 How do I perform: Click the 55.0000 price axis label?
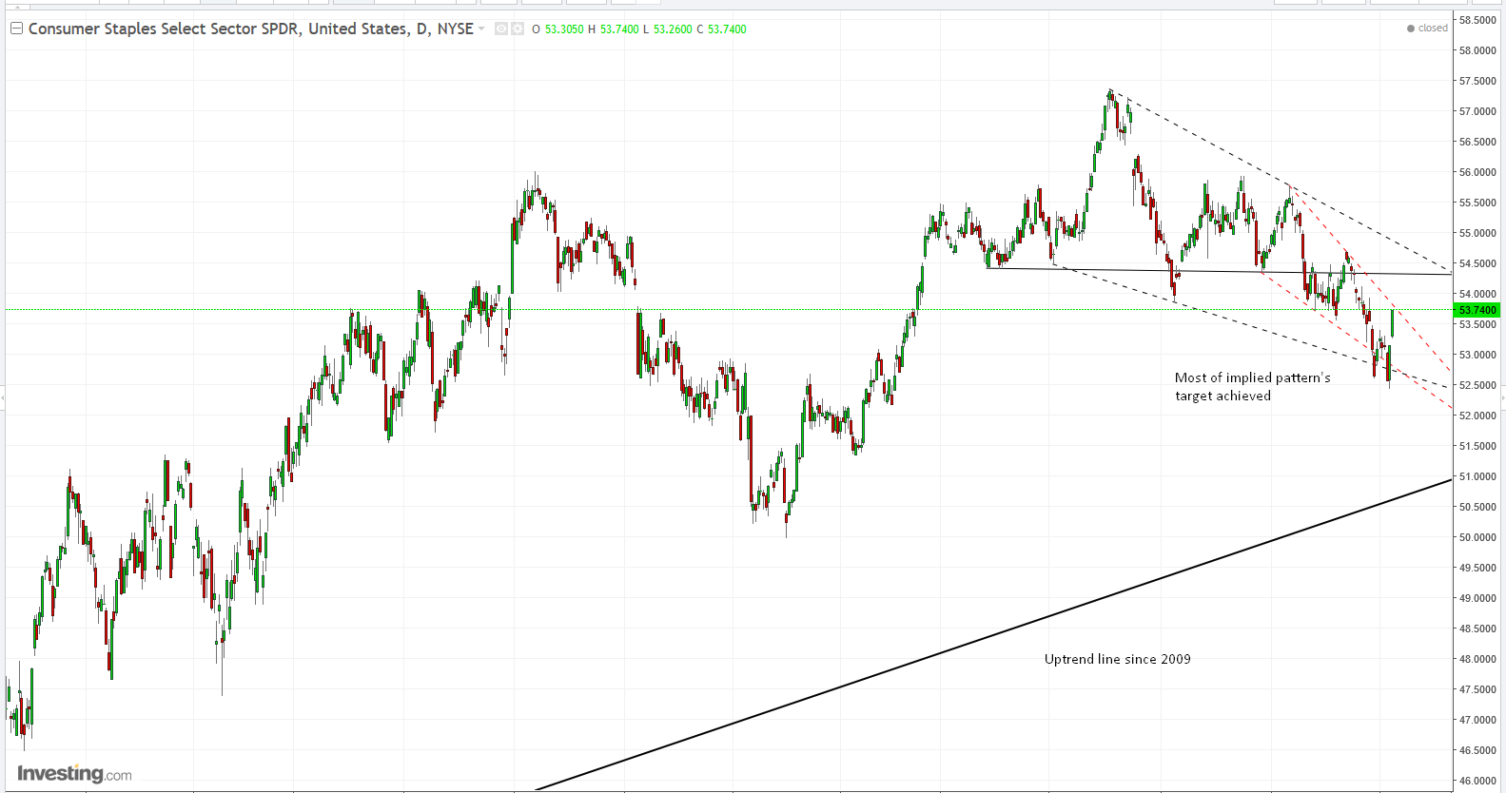click(1477, 233)
